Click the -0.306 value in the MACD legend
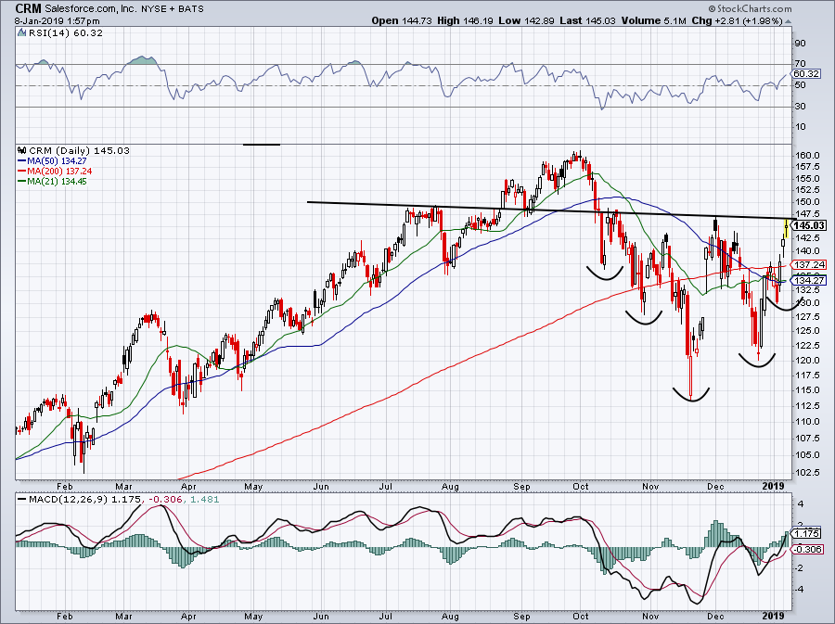This screenshot has width=835, height=624. (164, 500)
